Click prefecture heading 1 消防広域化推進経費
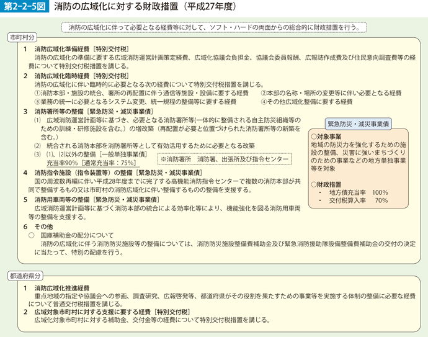This screenshot has width=428, height=337. 56,288
